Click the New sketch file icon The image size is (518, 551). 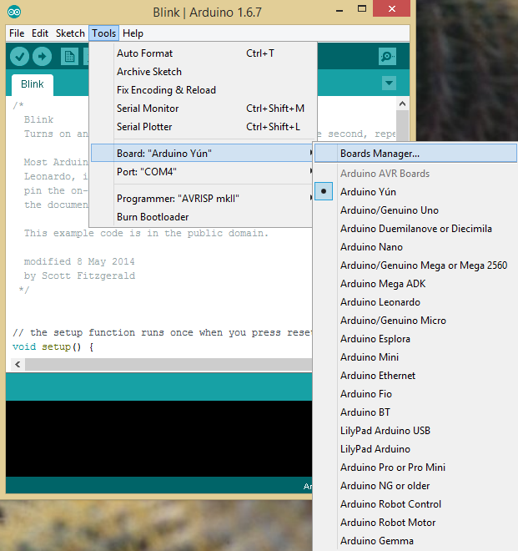[69, 56]
